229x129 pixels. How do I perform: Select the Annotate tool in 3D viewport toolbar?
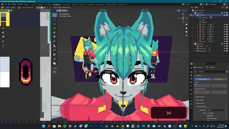click(x=54, y=42)
